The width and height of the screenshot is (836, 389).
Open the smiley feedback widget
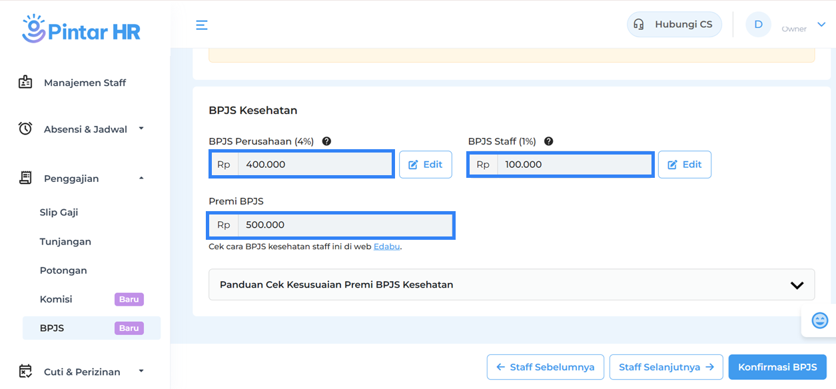[x=819, y=320]
